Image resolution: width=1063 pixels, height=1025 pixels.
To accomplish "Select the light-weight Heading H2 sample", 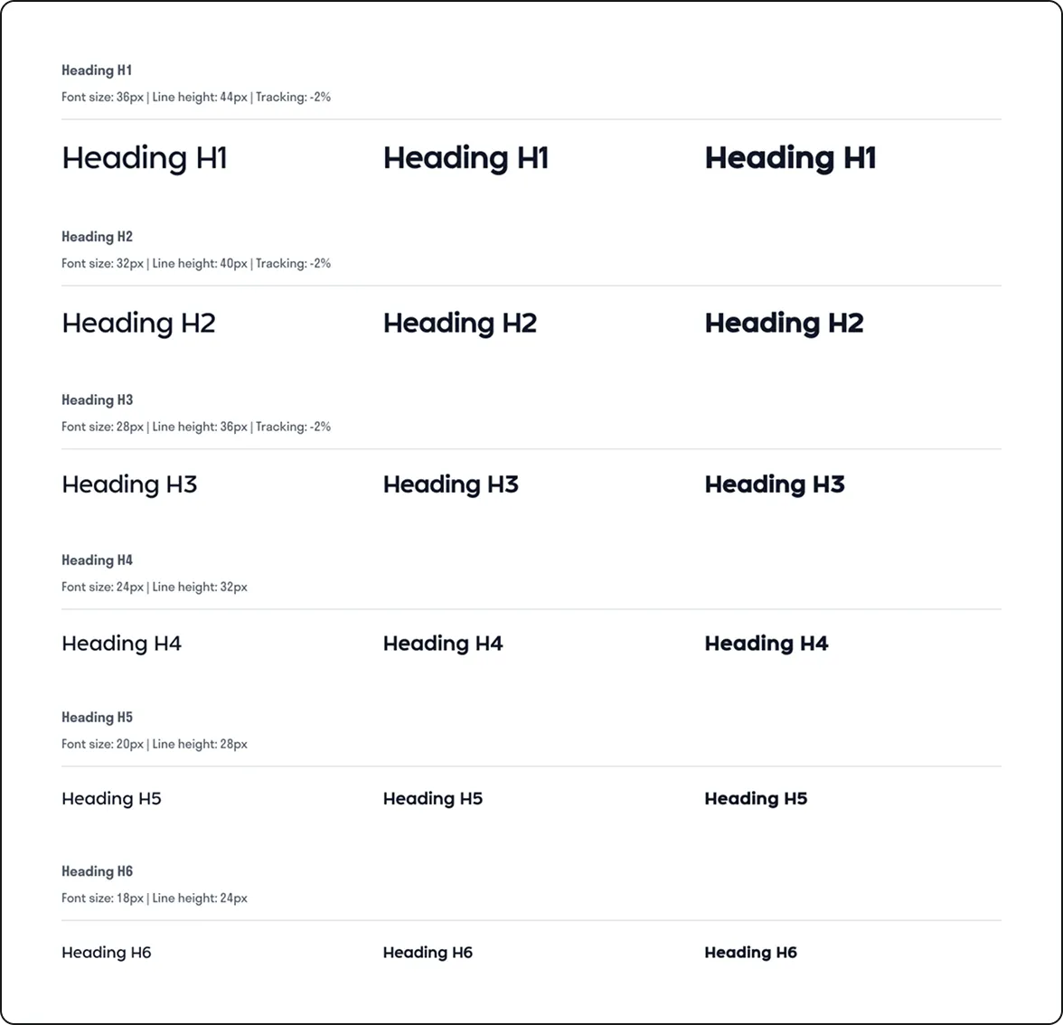I will coord(138,324).
